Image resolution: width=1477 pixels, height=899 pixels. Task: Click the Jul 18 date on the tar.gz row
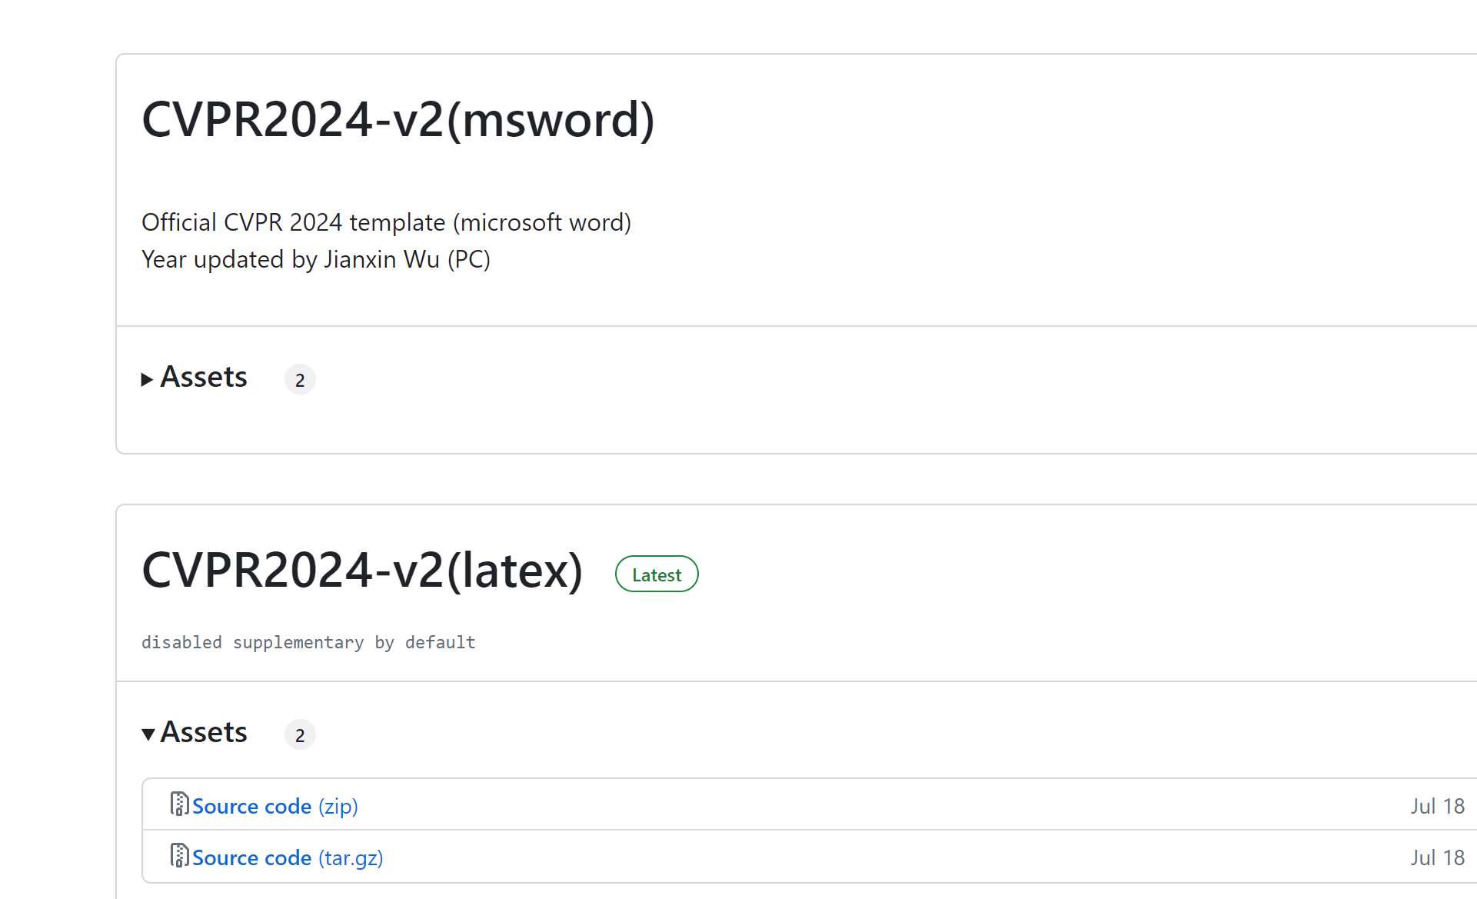pos(1437,857)
